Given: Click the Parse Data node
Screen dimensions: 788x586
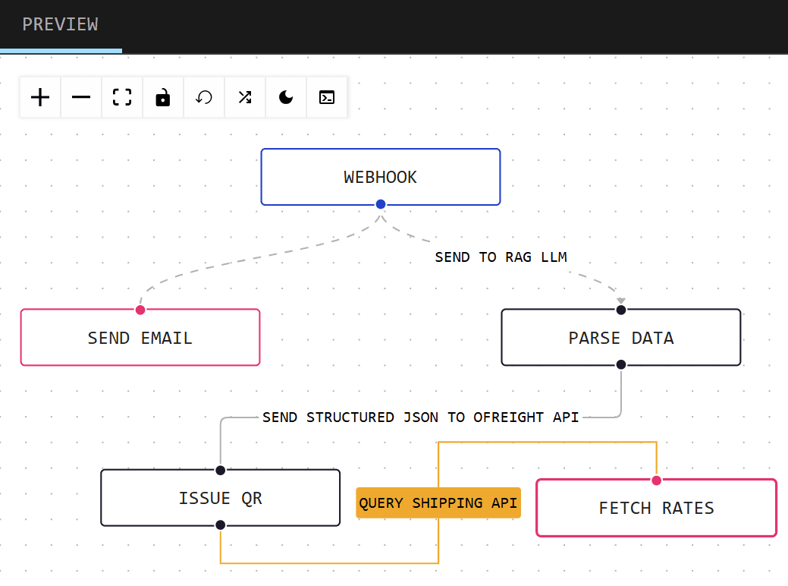Looking at the screenshot, I should pos(620,338).
